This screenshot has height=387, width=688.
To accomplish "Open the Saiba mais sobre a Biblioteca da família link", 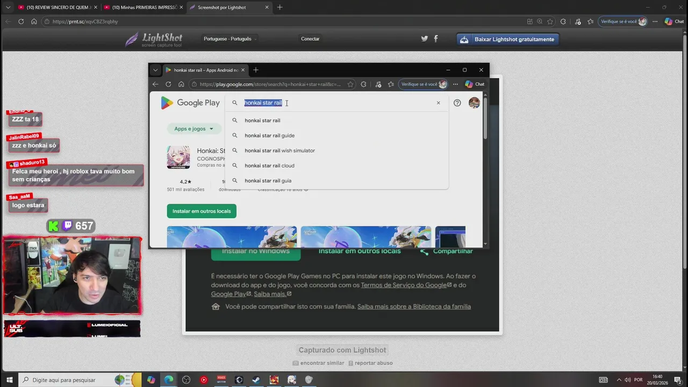I will tap(414, 306).
